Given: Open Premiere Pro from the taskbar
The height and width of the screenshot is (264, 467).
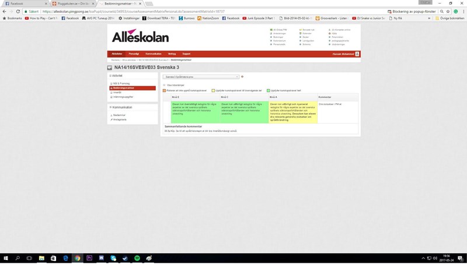Looking at the screenshot, I should click(x=89, y=258).
